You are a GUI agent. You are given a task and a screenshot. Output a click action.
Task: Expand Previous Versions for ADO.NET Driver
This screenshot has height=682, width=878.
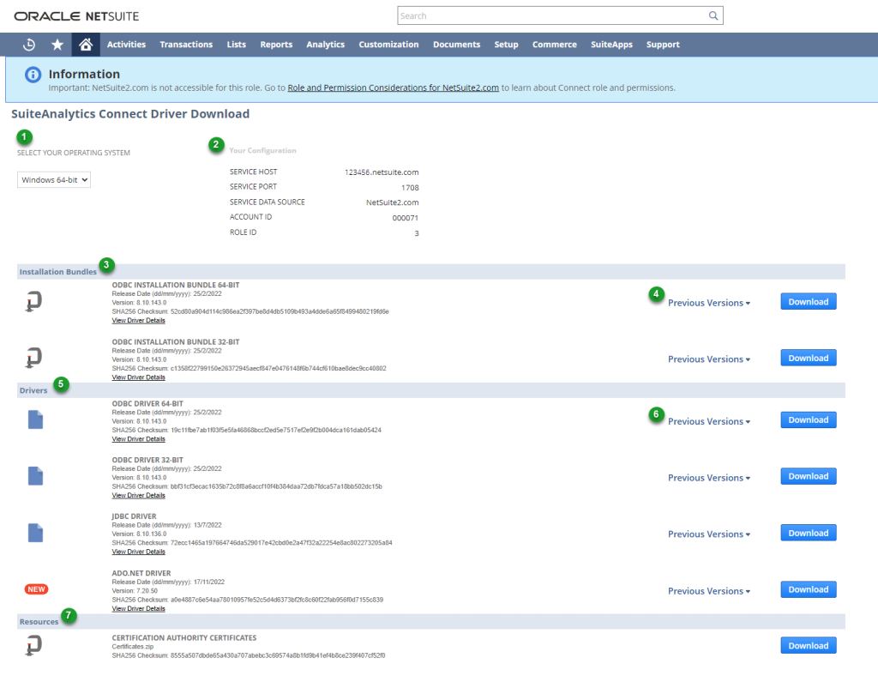[x=709, y=591]
